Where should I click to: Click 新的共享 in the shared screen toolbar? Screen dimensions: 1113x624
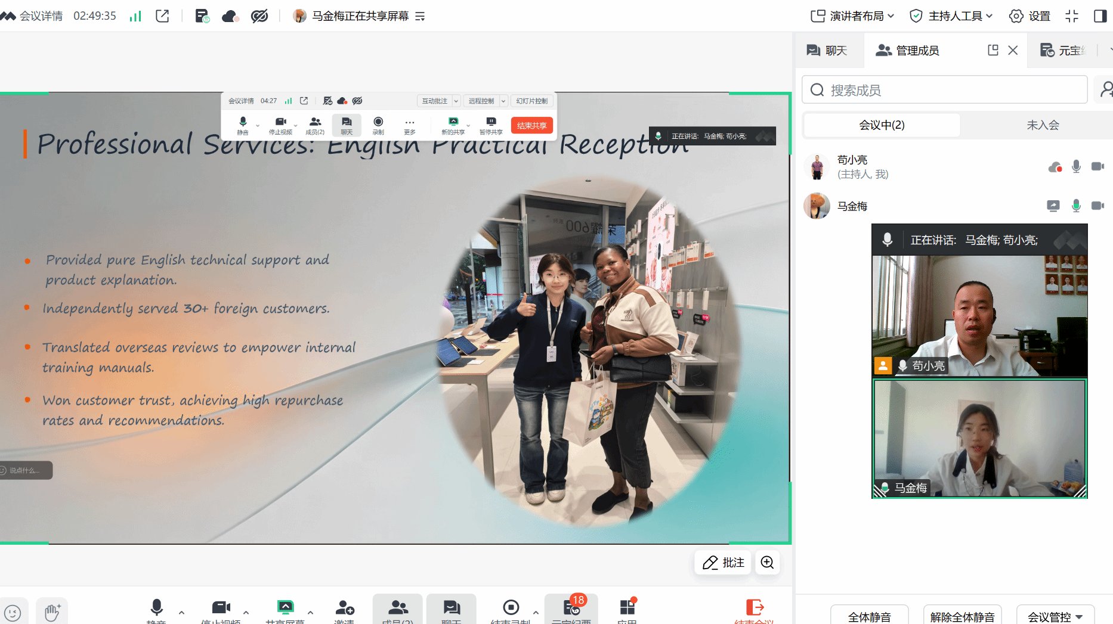pos(453,125)
